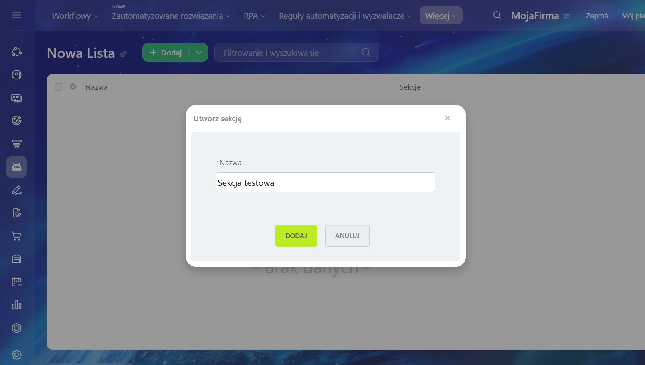Open the Workflowy dropdown menu

click(75, 16)
